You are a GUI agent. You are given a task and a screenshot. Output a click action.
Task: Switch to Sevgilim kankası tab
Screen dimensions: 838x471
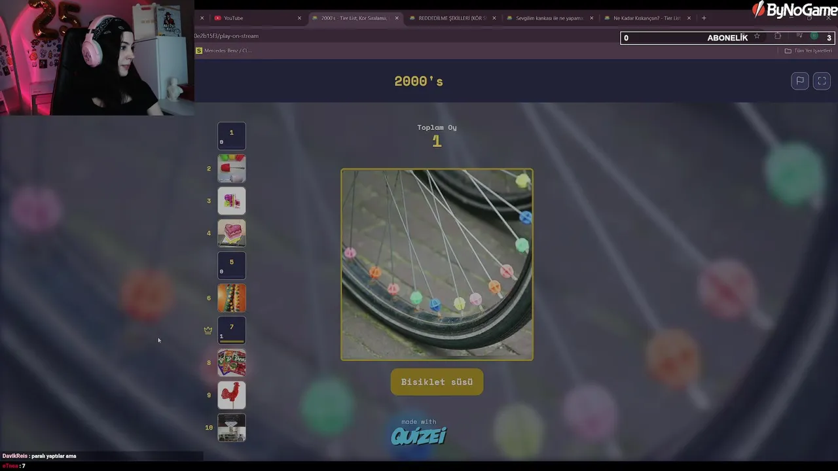549,18
